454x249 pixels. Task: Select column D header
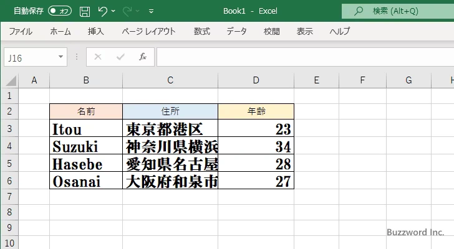tap(256, 80)
